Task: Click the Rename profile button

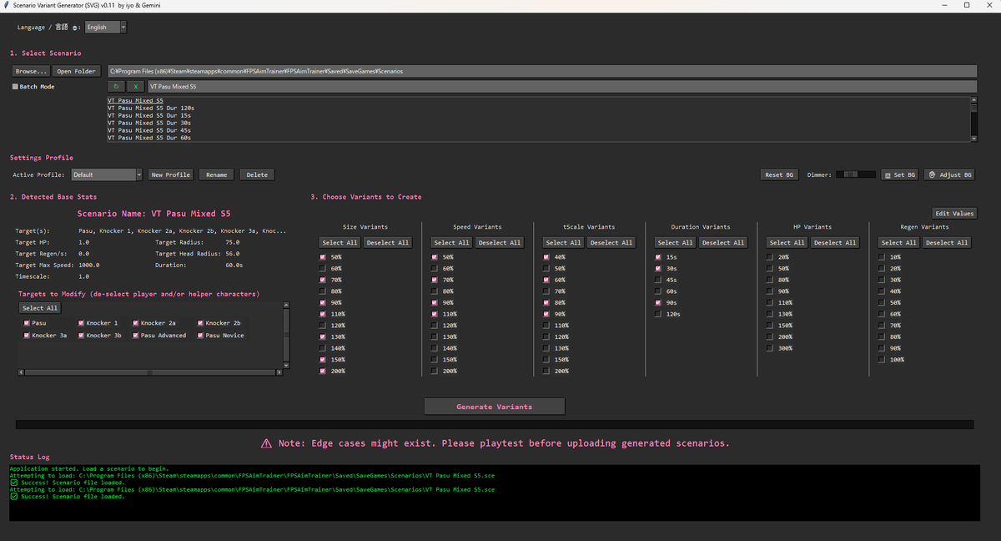Action: click(x=217, y=174)
